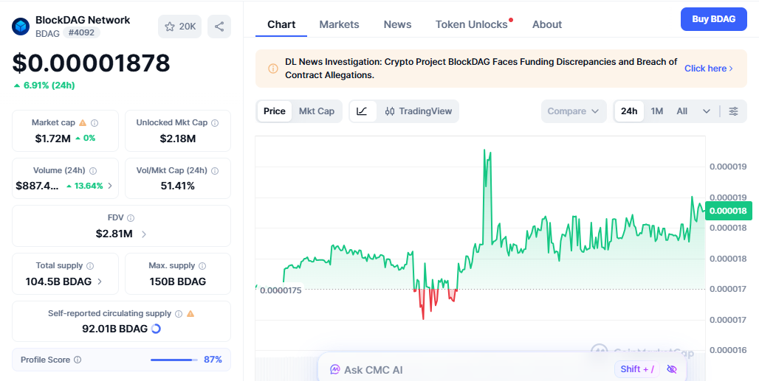Click the 51.41% Vol/Mkt Cap value
Image resolution: width=759 pixels, height=381 pixels.
click(x=178, y=186)
